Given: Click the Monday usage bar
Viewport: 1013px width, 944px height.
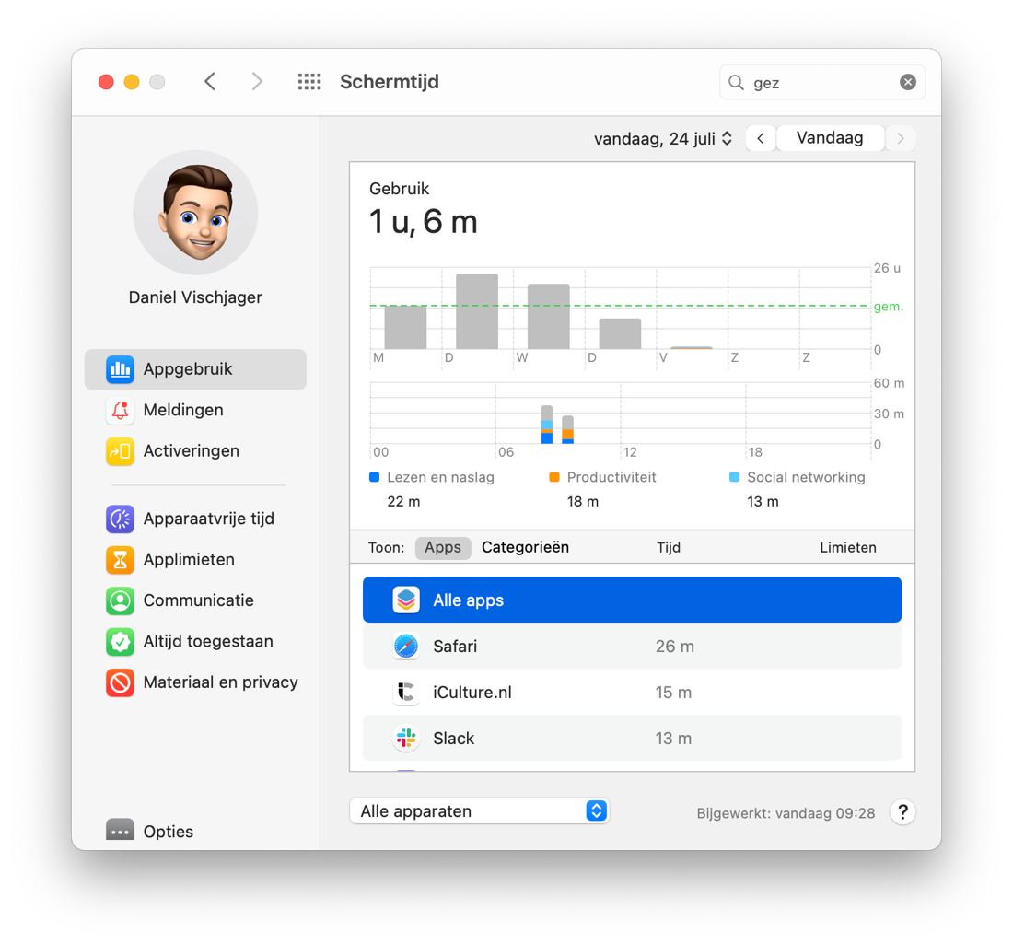Looking at the screenshot, I should tap(405, 328).
